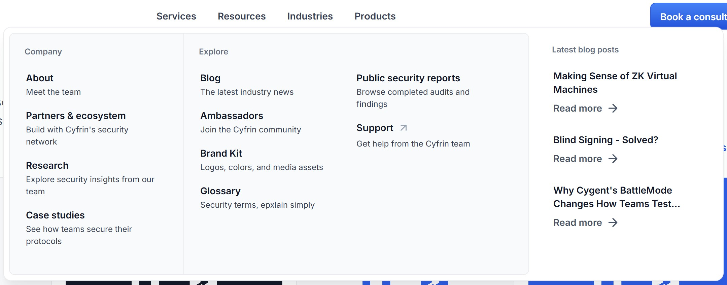Image resolution: width=727 pixels, height=285 pixels.
Task: Go to the About page
Action: point(40,78)
